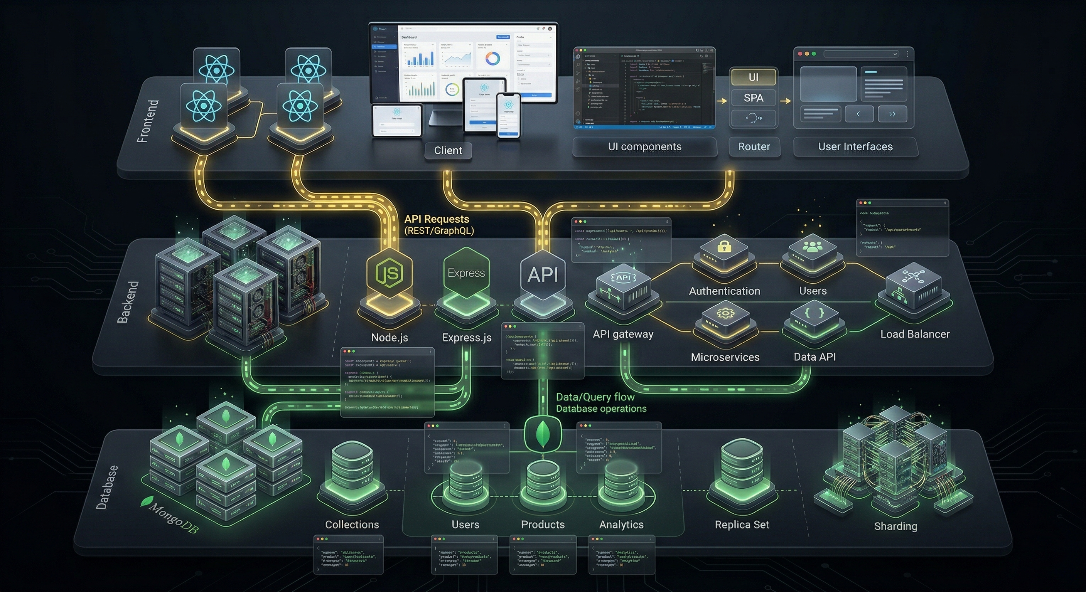Click the right pagination chevron in User Interfaces

[892, 114]
